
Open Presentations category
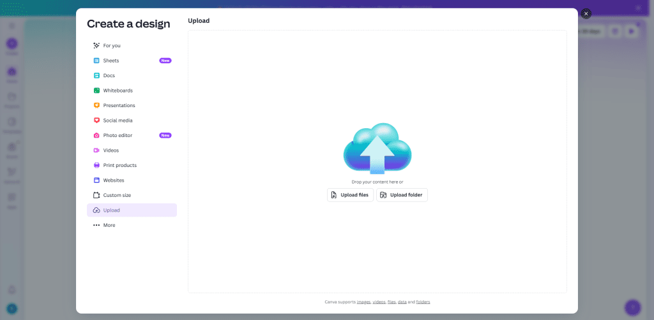[132, 105]
